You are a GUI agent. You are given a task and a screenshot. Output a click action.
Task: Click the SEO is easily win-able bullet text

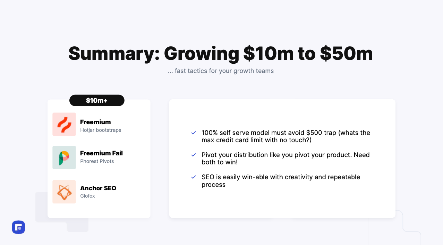(x=281, y=181)
